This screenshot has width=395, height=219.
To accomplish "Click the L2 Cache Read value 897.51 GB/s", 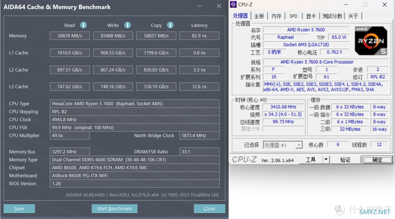I will click(70, 70).
